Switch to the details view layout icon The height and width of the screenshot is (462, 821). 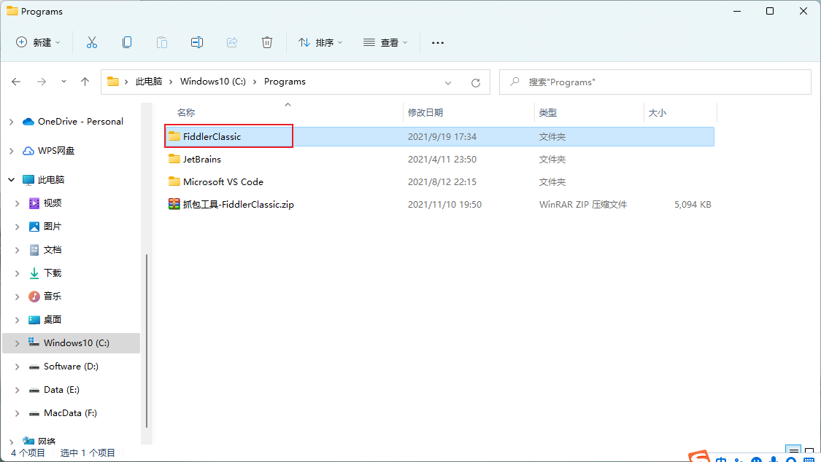(793, 452)
